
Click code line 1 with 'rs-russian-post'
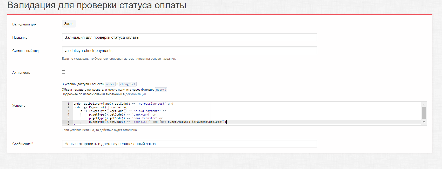(123, 104)
